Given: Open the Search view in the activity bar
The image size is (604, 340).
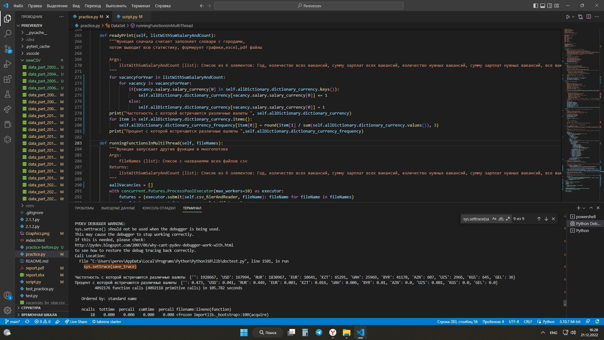Looking at the screenshot, I should 8,34.
